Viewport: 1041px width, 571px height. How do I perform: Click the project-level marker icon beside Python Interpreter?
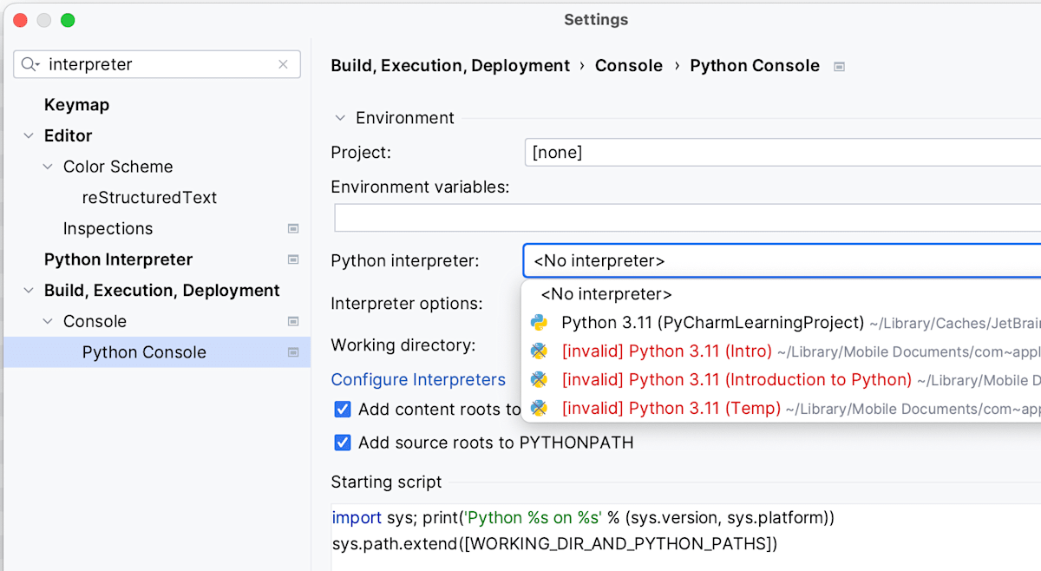[293, 259]
